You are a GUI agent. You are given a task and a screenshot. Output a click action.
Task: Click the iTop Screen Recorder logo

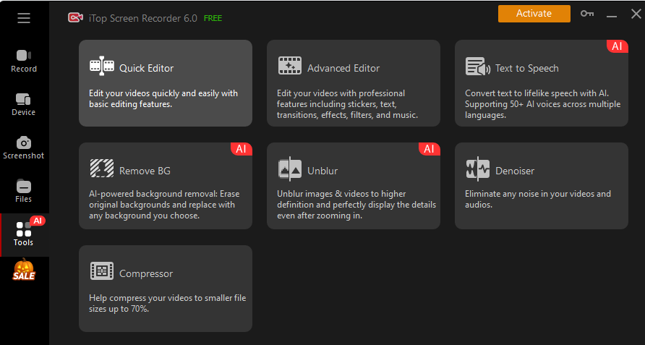(x=75, y=17)
